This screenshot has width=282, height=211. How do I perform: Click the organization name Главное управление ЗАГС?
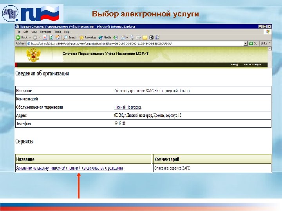coord(152,91)
